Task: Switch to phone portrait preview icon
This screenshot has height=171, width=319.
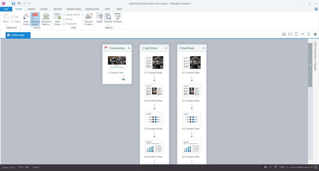Action: pos(309,34)
